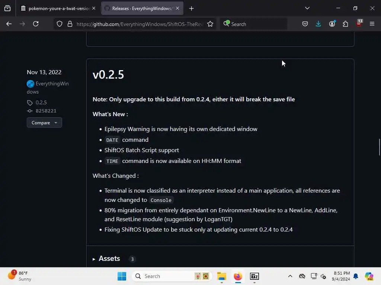381x285 pixels.
Task: Open commit 8258221 link
Action: click(46, 111)
